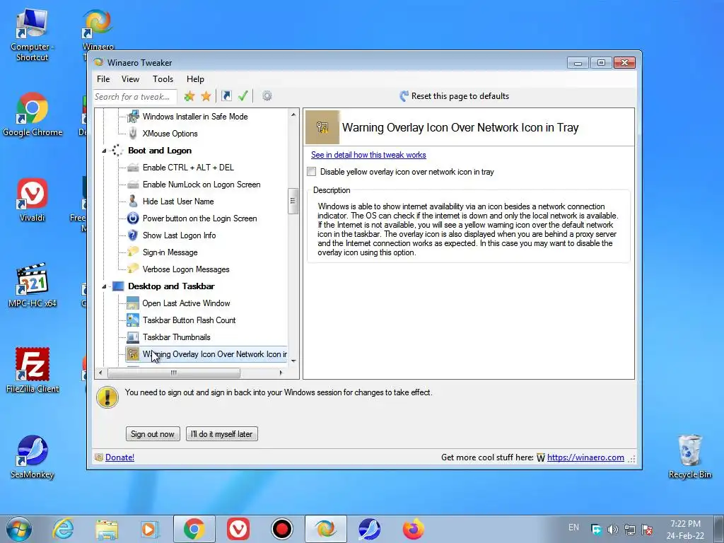Click the network tray icon

click(x=630, y=530)
